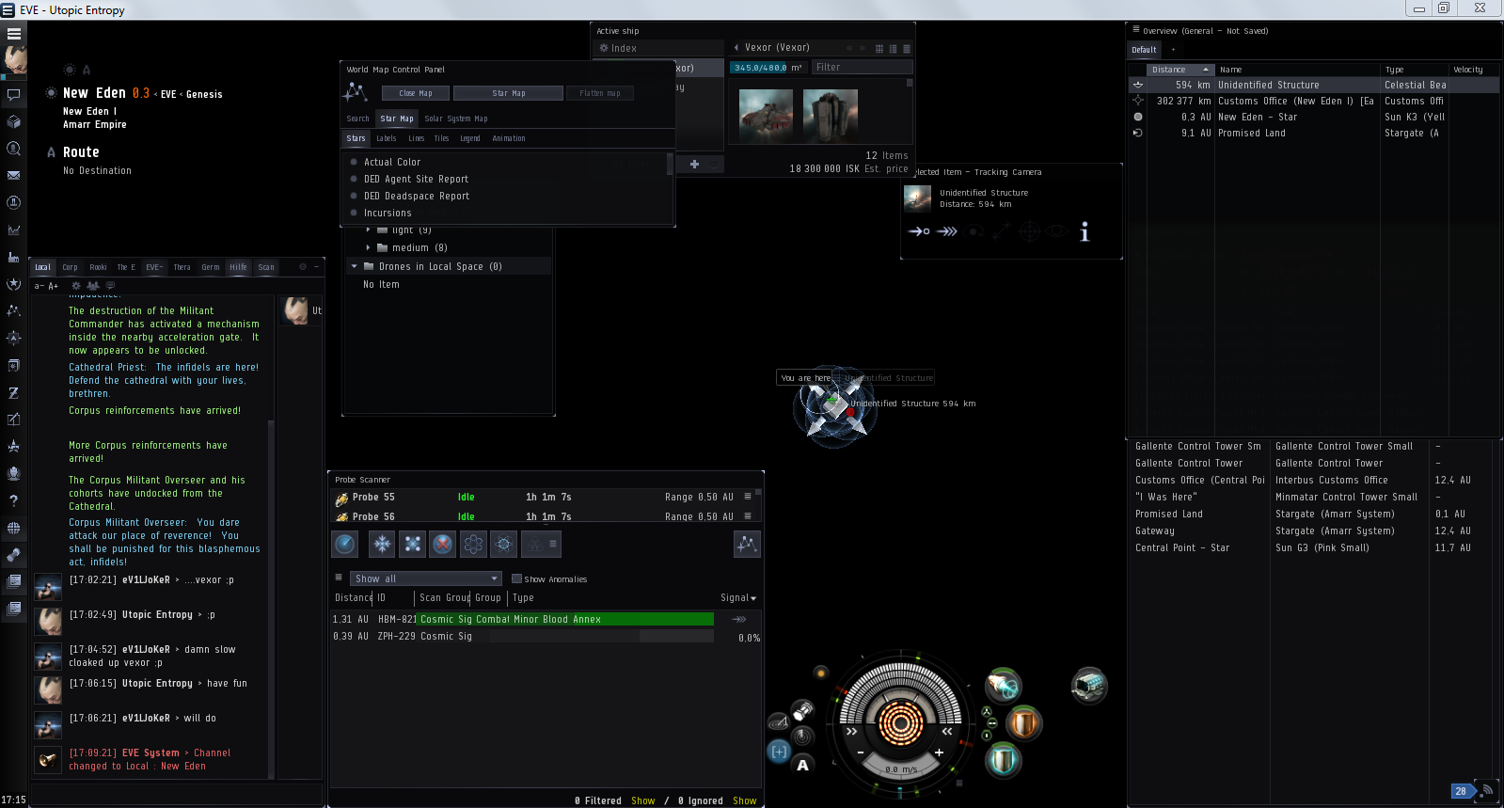The width and height of the screenshot is (1504, 808).
Task: Click the Analyze scan button in Probe Scanner
Action: pyautogui.click(x=345, y=544)
